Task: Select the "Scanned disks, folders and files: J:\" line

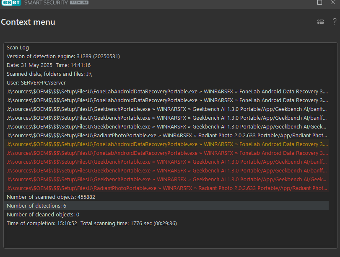Action: (x=166, y=74)
